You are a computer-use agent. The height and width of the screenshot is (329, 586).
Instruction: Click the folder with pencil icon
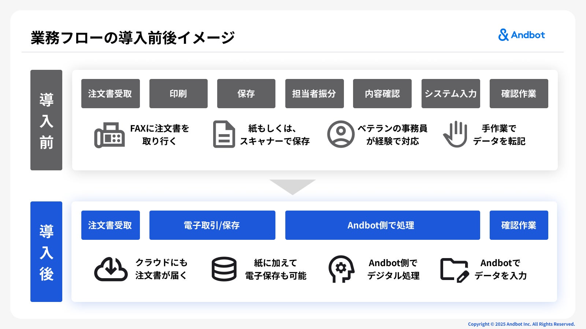tap(455, 271)
